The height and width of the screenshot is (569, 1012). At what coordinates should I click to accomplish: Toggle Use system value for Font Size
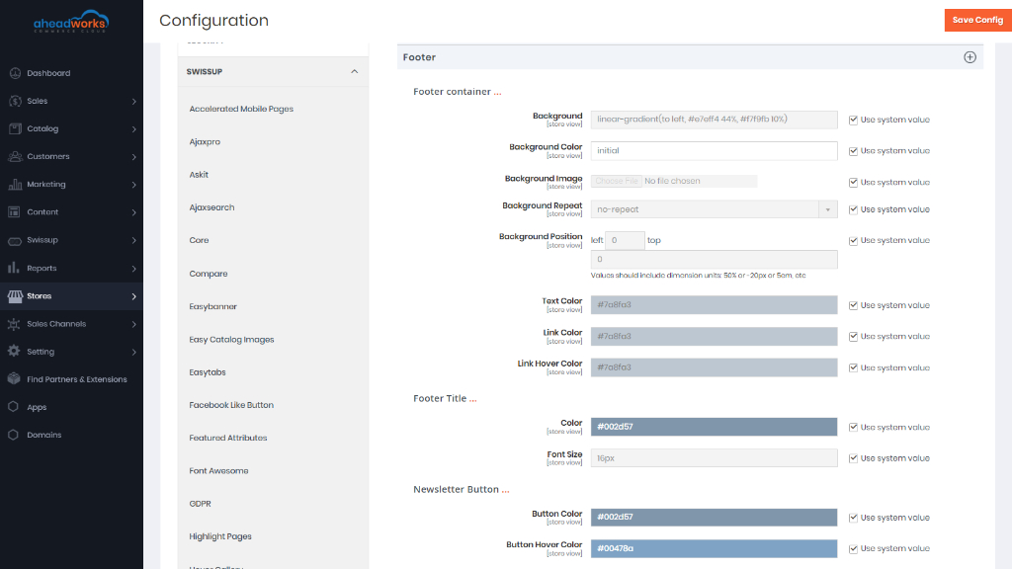click(853, 458)
